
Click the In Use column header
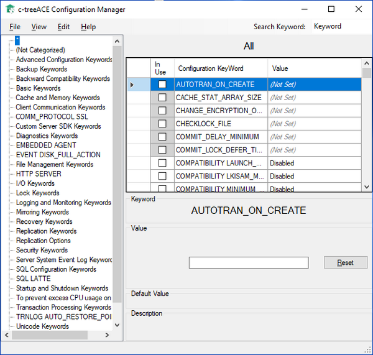162,68
